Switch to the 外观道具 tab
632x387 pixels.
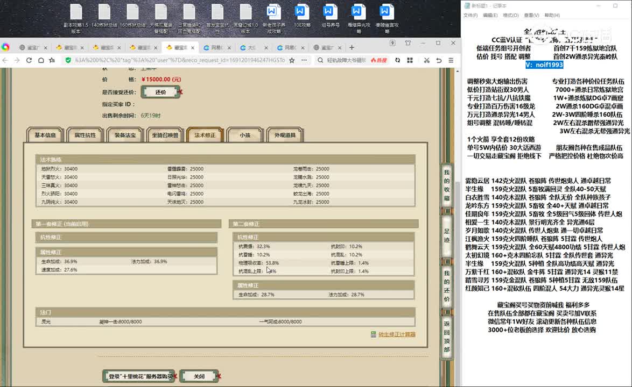coord(285,135)
